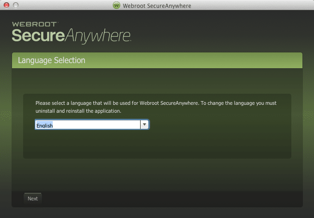Click the Webroot SecureAnywhere logo

pos(72,33)
